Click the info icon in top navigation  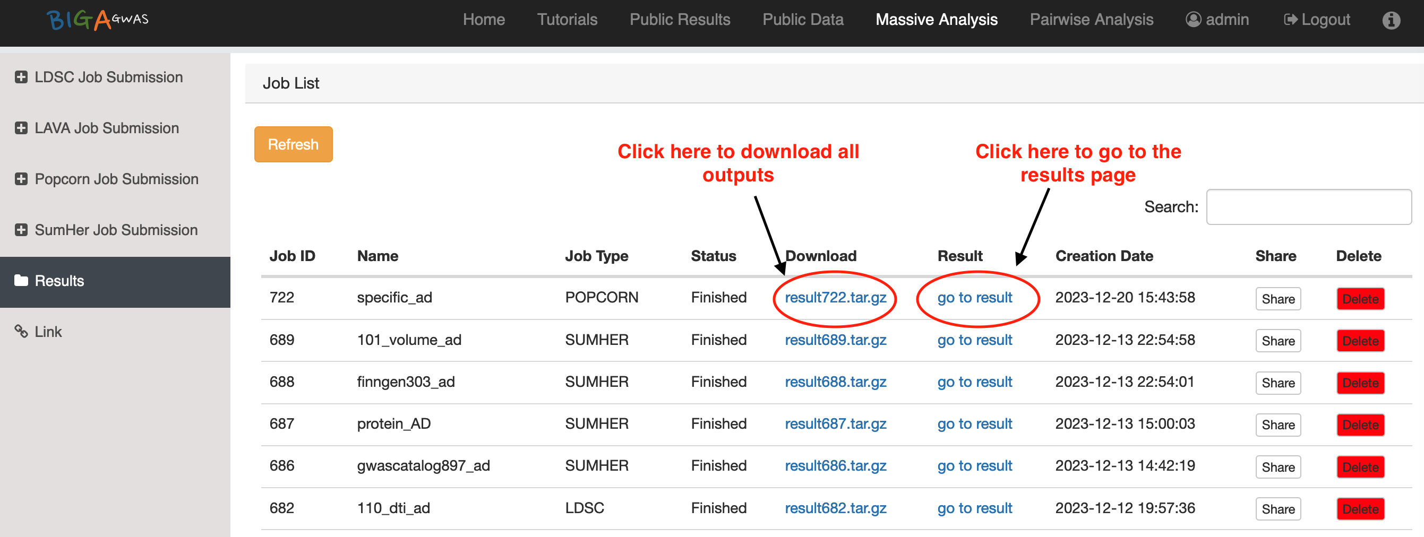(x=1391, y=21)
